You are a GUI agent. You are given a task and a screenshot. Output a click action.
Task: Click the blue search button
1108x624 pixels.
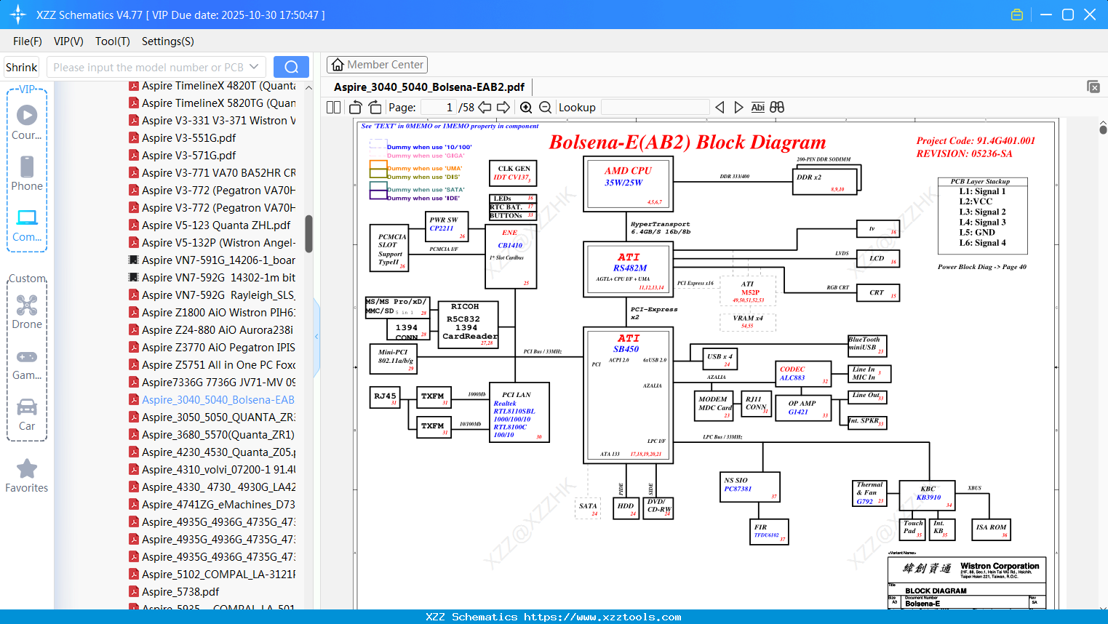291,67
